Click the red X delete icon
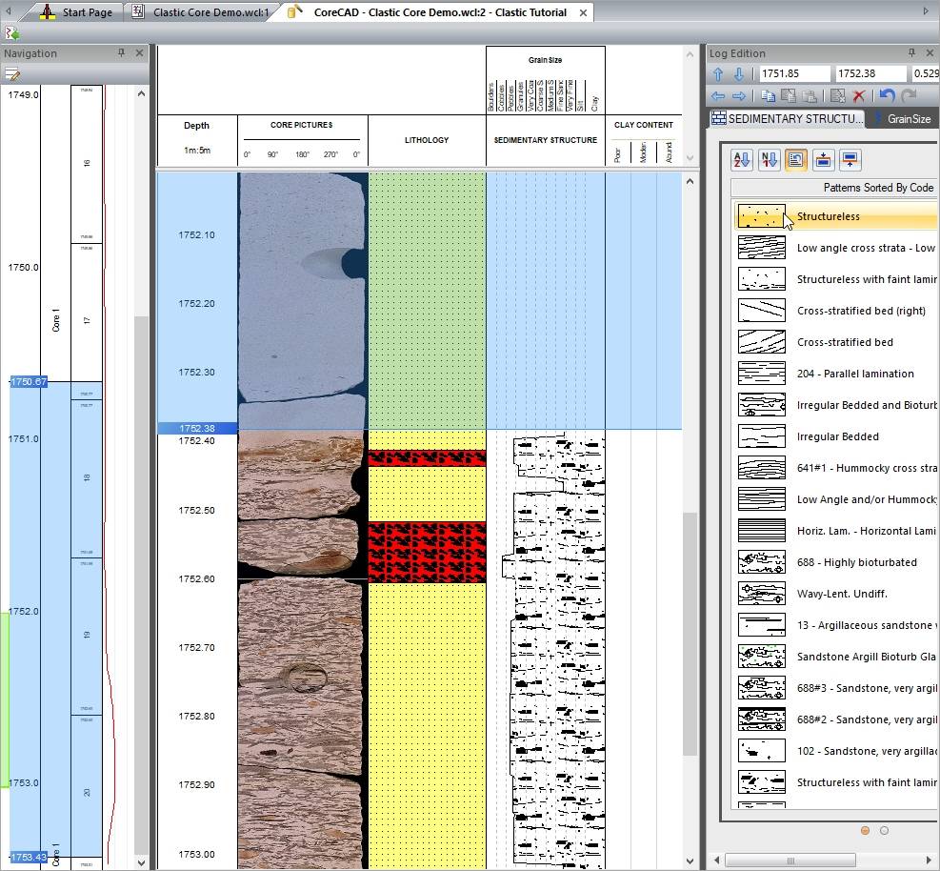The image size is (940, 871). click(859, 96)
